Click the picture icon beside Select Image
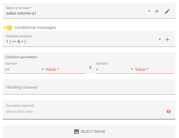 click(76, 132)
